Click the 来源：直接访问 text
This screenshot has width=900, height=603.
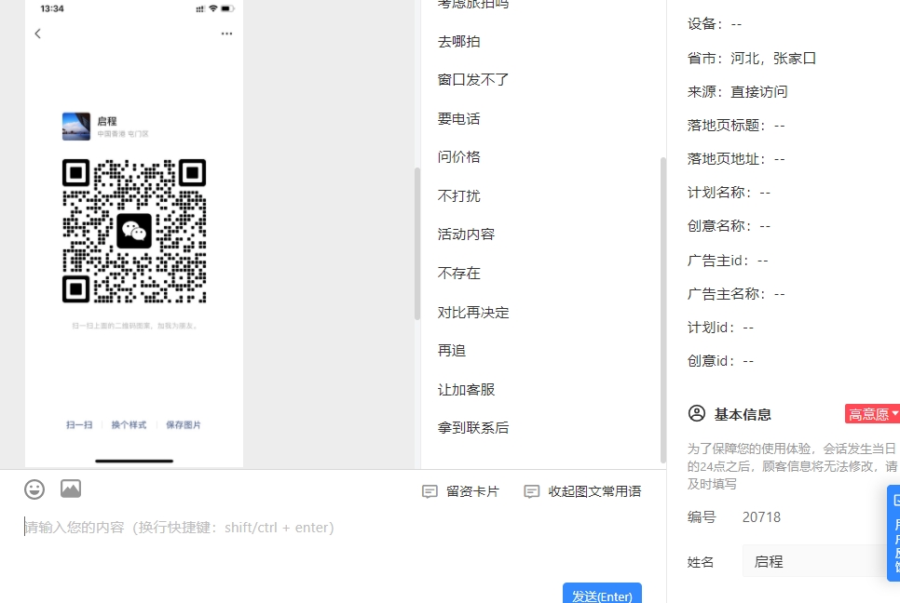pyautogui.click(x=738, y=92)
